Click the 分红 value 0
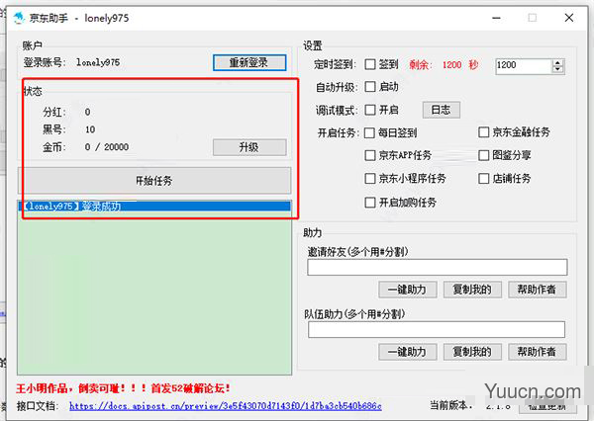Viewport: 594px width, 421px height. pyautogui.click(x=87, y=112)
